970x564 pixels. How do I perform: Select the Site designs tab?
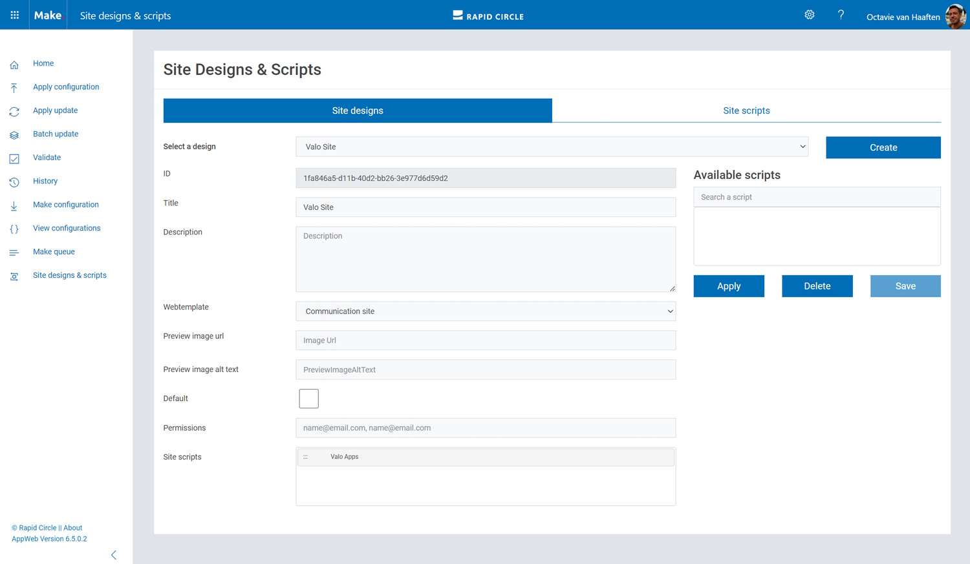click(x=358, y=110)
